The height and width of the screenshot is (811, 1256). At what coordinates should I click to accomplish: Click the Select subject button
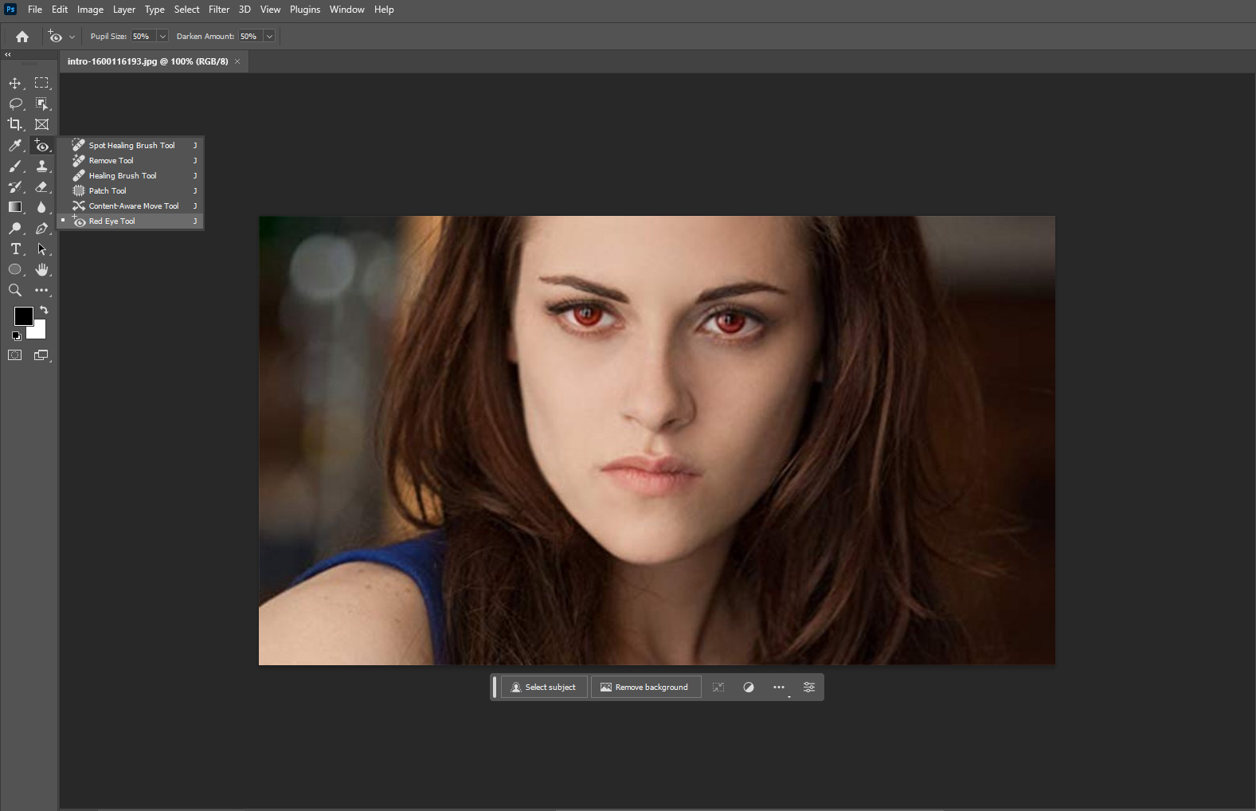(x=544, y=687)
